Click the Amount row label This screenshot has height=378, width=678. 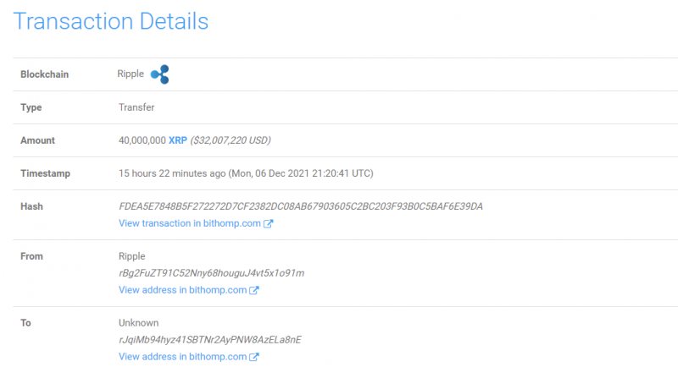(x=37, y=140)
